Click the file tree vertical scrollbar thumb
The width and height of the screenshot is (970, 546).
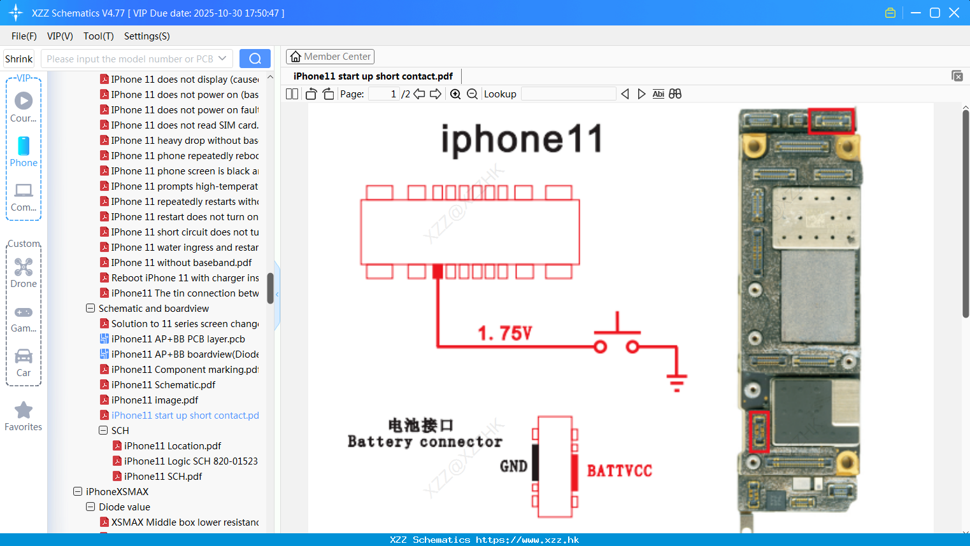[x=270, y=288]
